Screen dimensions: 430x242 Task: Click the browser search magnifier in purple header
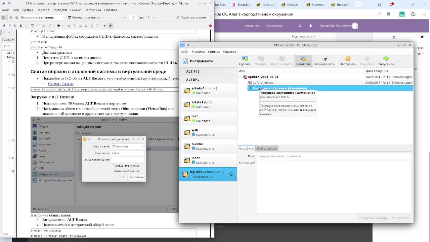[x=300, y=26]
